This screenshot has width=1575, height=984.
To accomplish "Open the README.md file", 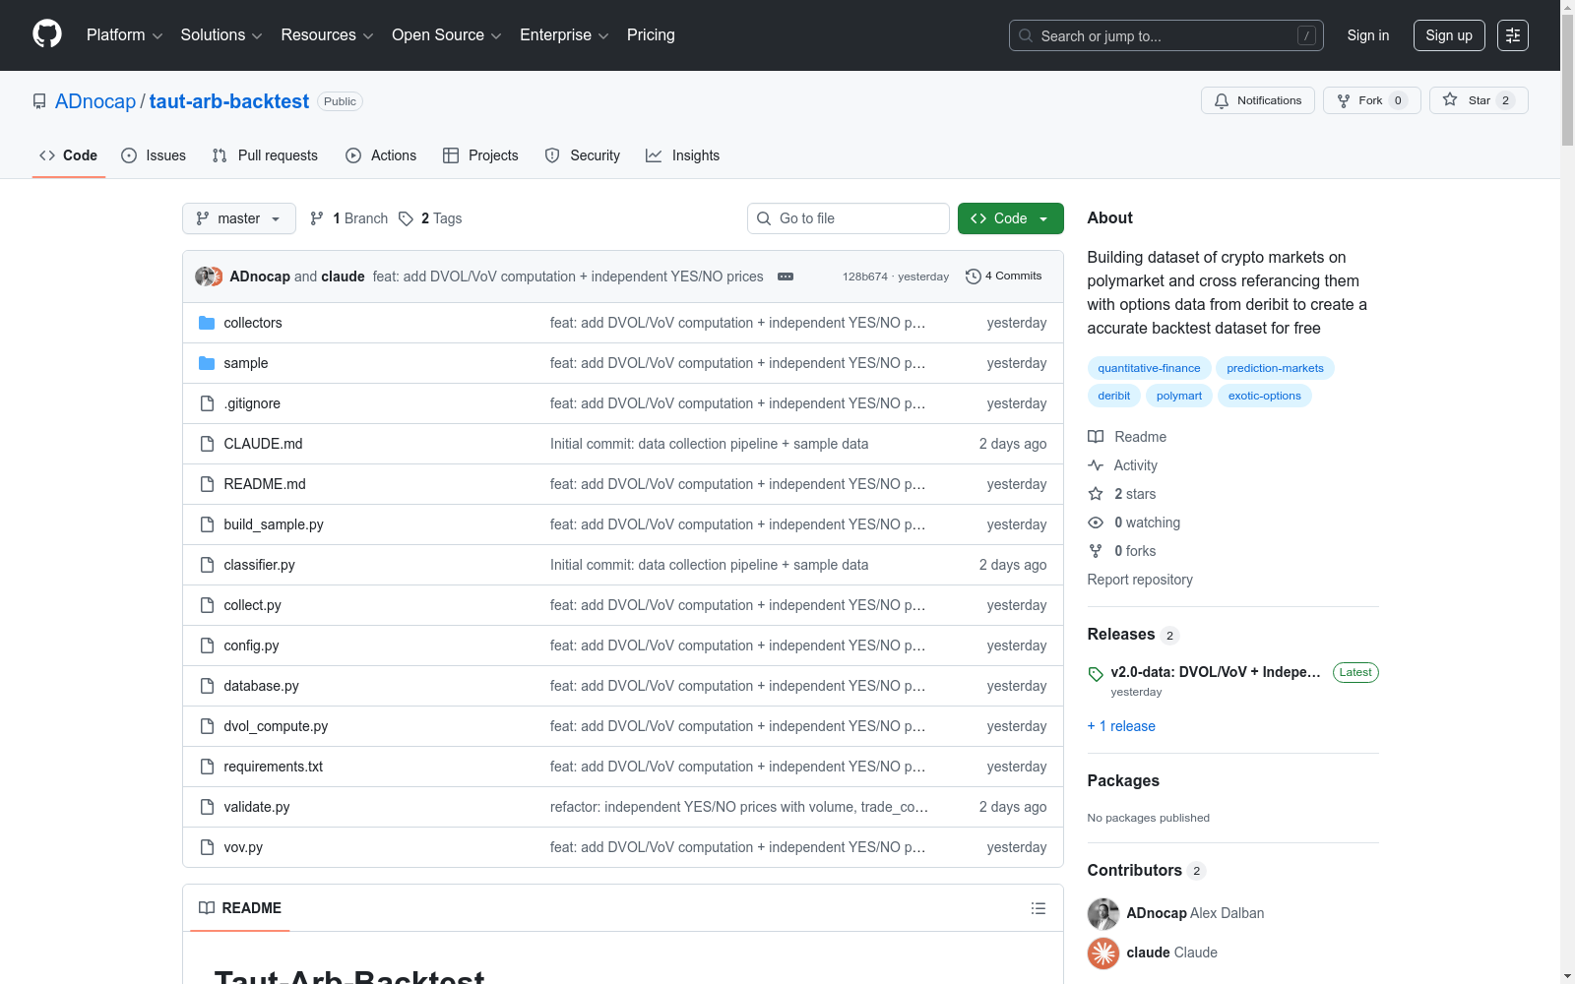I will [265, 484].
